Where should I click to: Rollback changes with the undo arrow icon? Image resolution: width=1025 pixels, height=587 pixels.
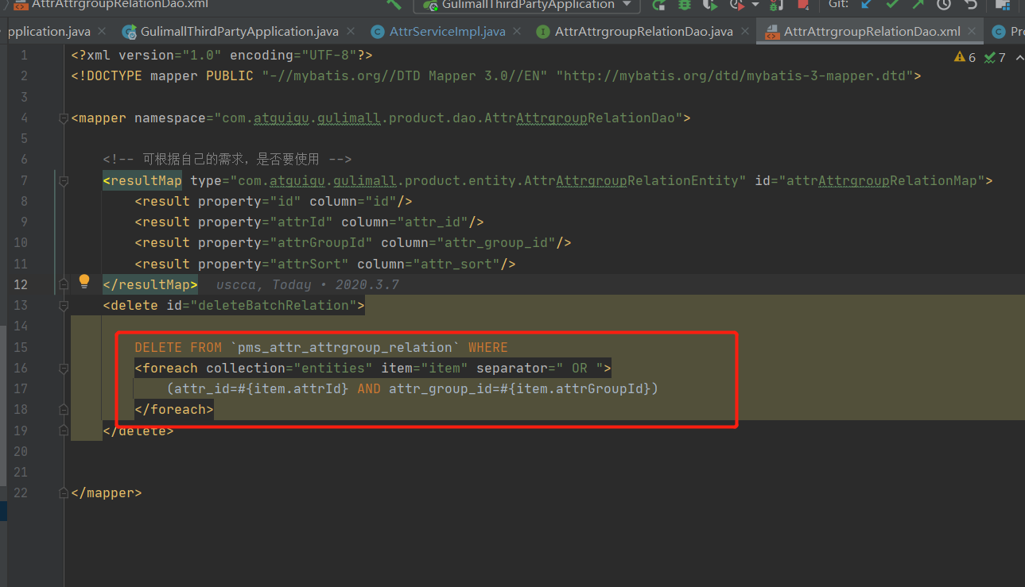[x=970, y=4]
